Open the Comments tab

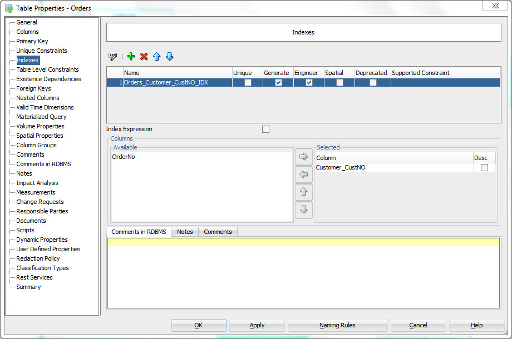click(218, 232)
